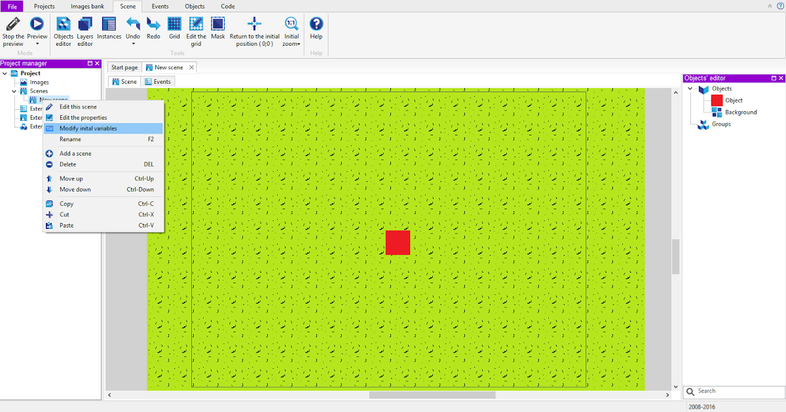Open the Images bank ribbon tab

point(87,6)
